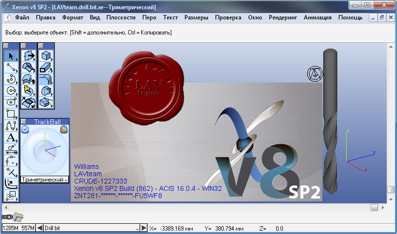Open the Окно menu
Viewport: 397px width, 234px height.
click(255, 18)
